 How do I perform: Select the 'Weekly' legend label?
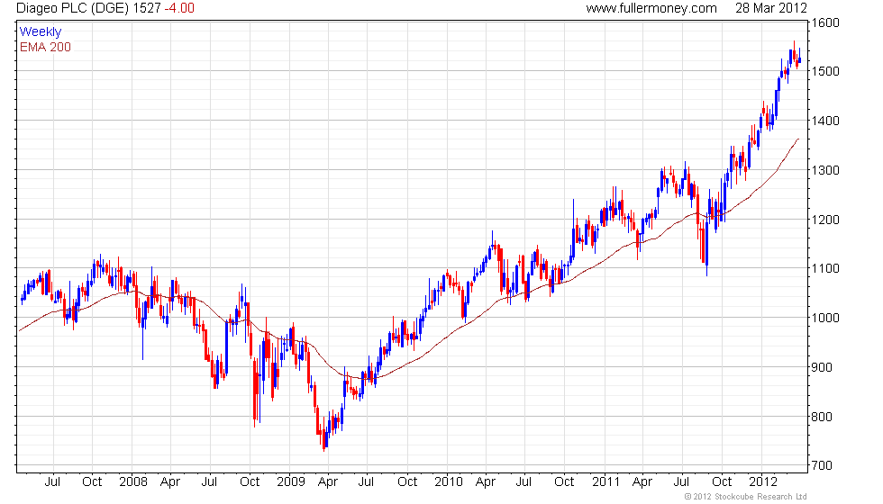[40, 32]
